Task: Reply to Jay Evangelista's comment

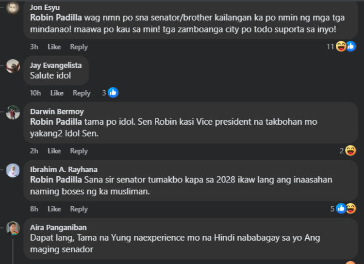Action: [82, 93]
